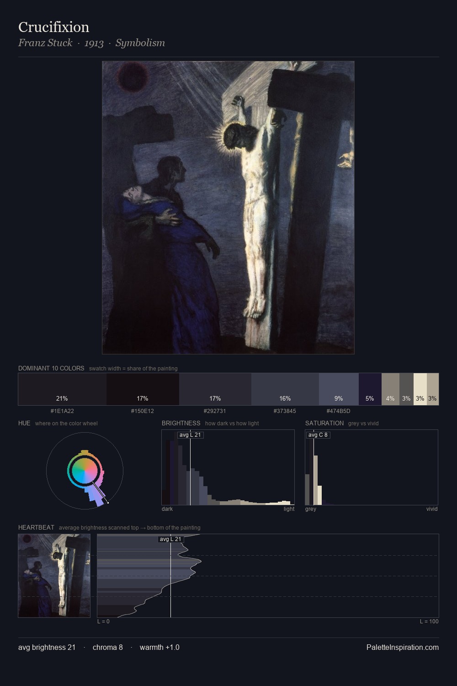Viewport: 457px width, 686px height.
Task: Click the hue color wheel chart
Action: coord(85,471)
